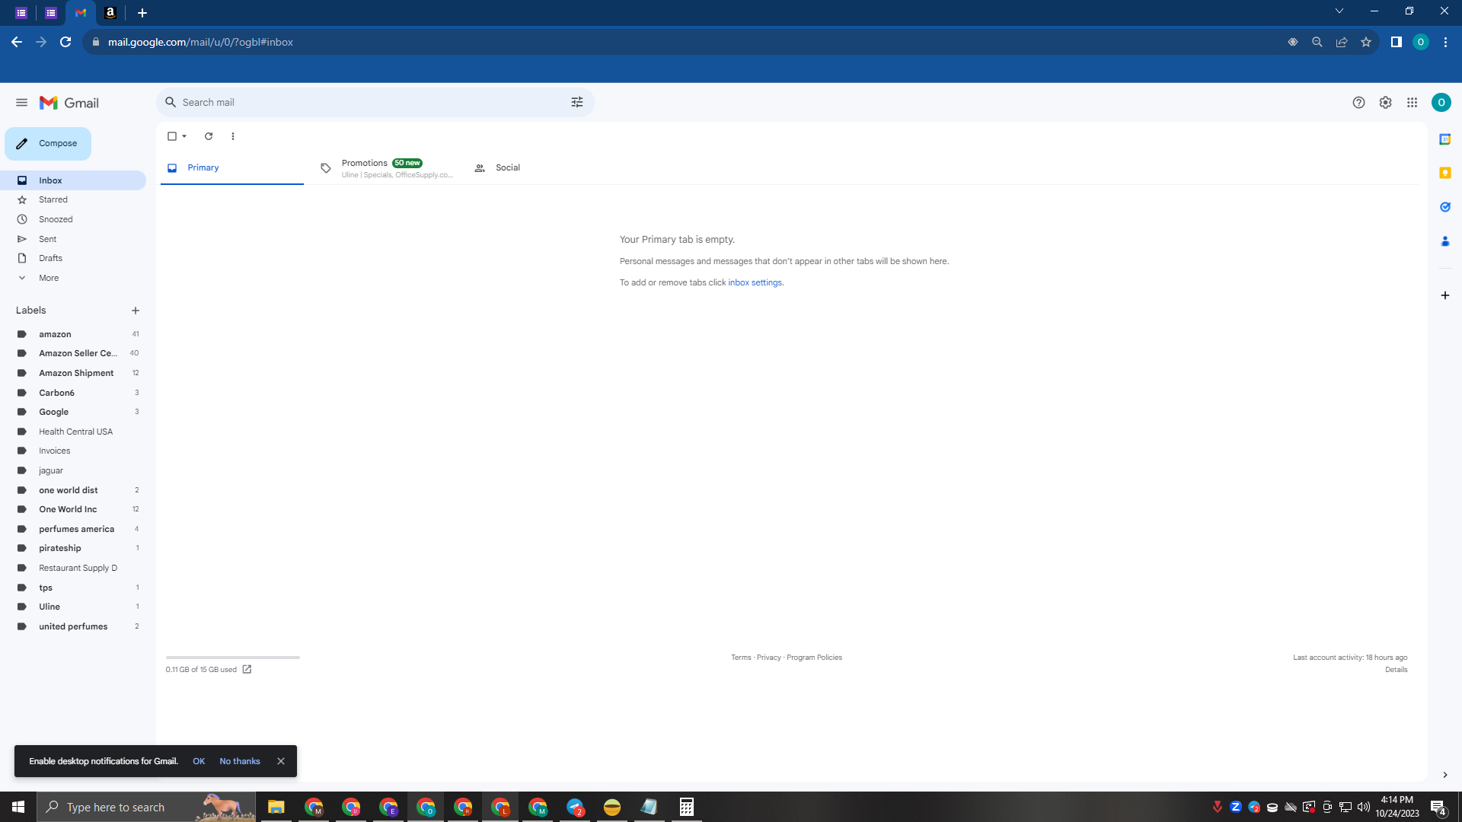Switch to the Promotions tab

387,168
